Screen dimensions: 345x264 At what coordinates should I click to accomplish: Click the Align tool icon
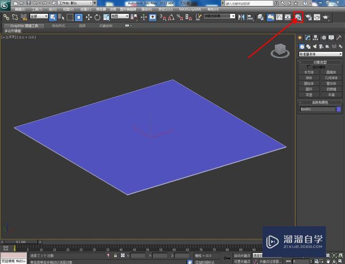pyautogui.click(x=250, y=17)
